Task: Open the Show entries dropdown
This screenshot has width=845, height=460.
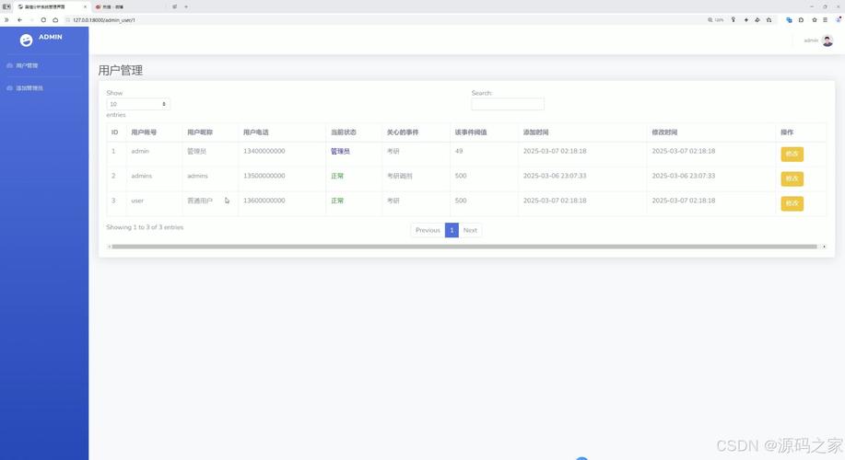Action: pyautogui.click(x=138, y=104)
